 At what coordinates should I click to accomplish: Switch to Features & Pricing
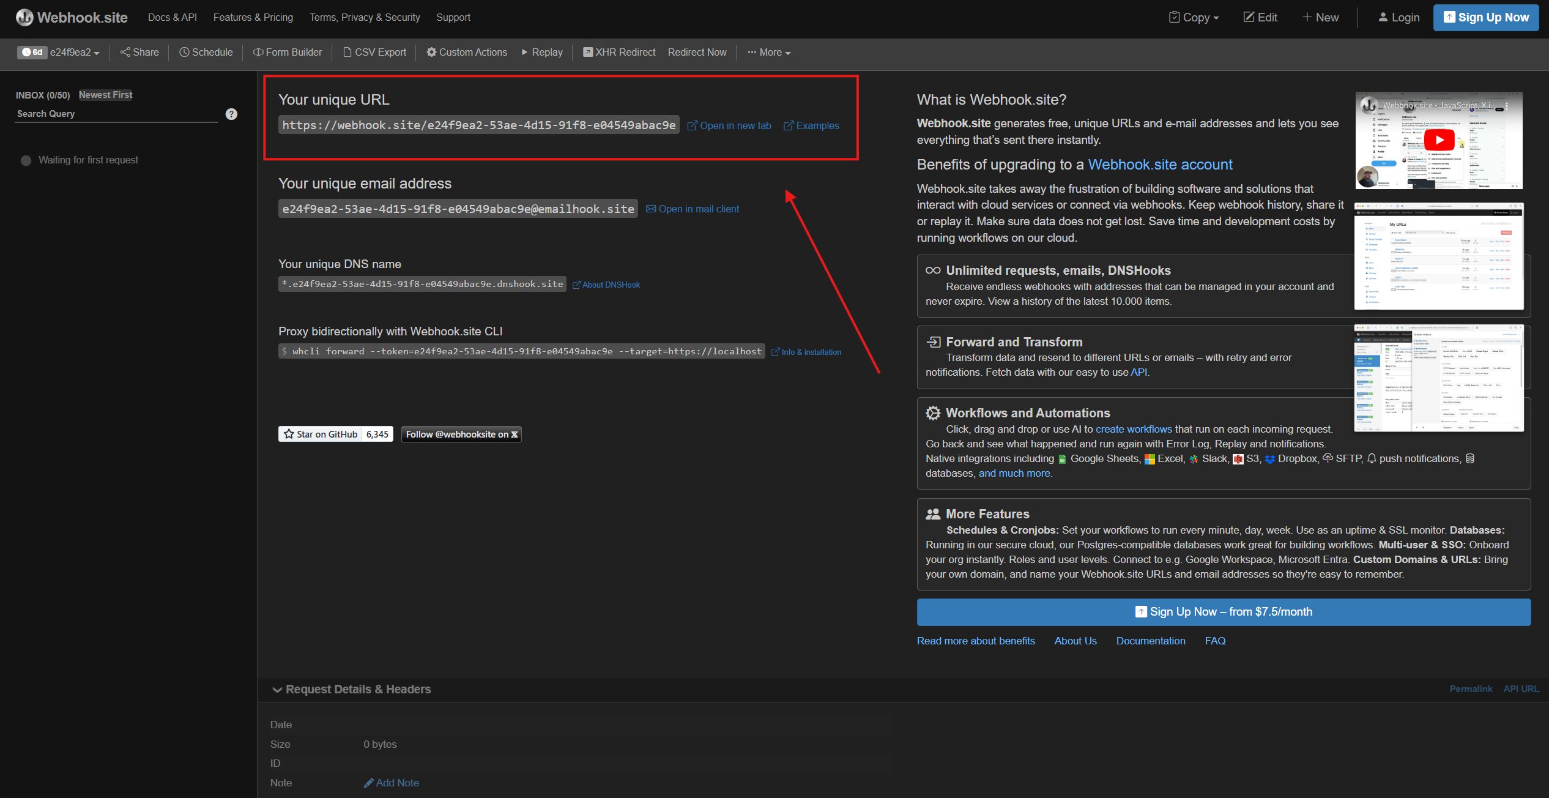pyautogui.click(x=253, y=17)
